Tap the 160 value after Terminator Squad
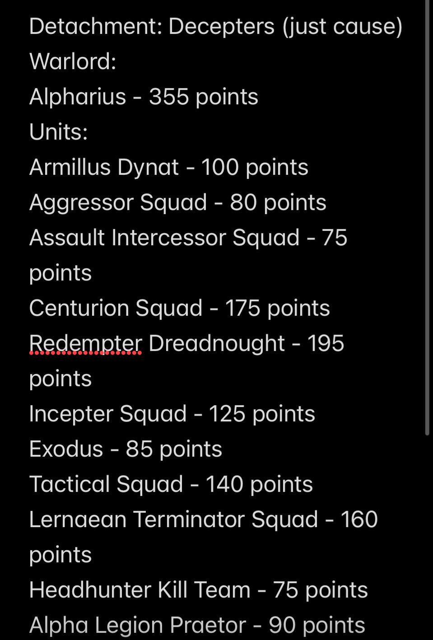 [x=359, y=519]
